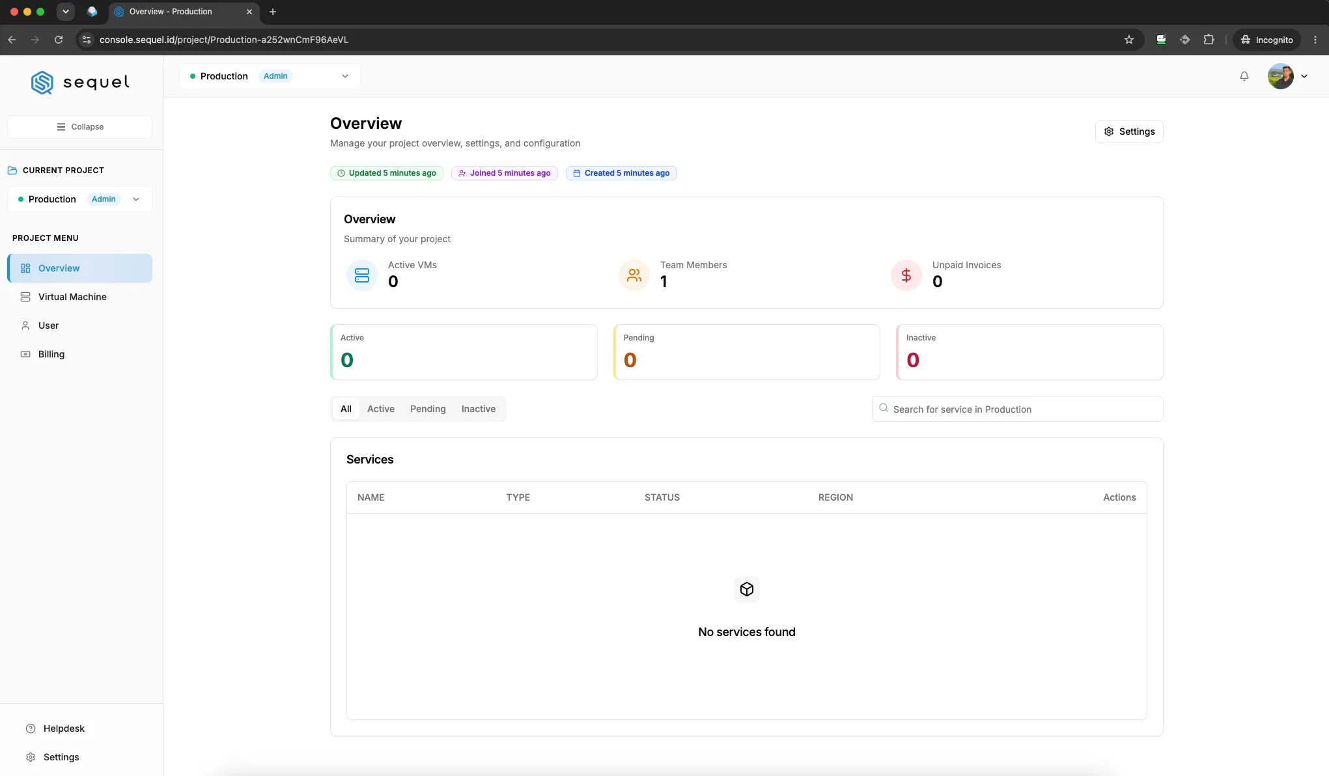Screen dimensions: 1329x776
Task: Click the Settings button near Overview heading
Action: (1129, 132)
